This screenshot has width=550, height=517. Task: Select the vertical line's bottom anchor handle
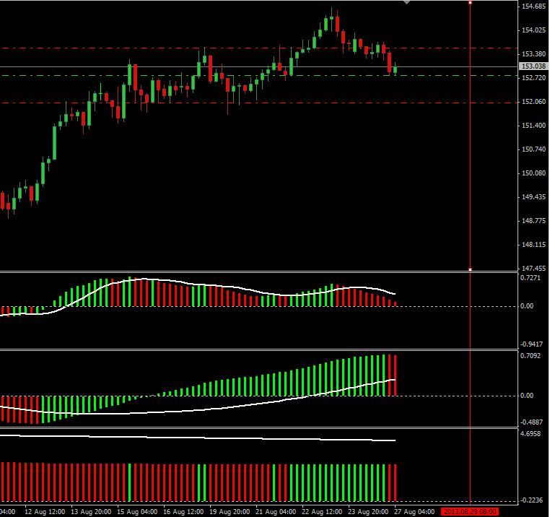(471, 269)
